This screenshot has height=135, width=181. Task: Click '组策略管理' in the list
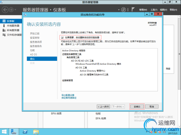pos(67,80)
